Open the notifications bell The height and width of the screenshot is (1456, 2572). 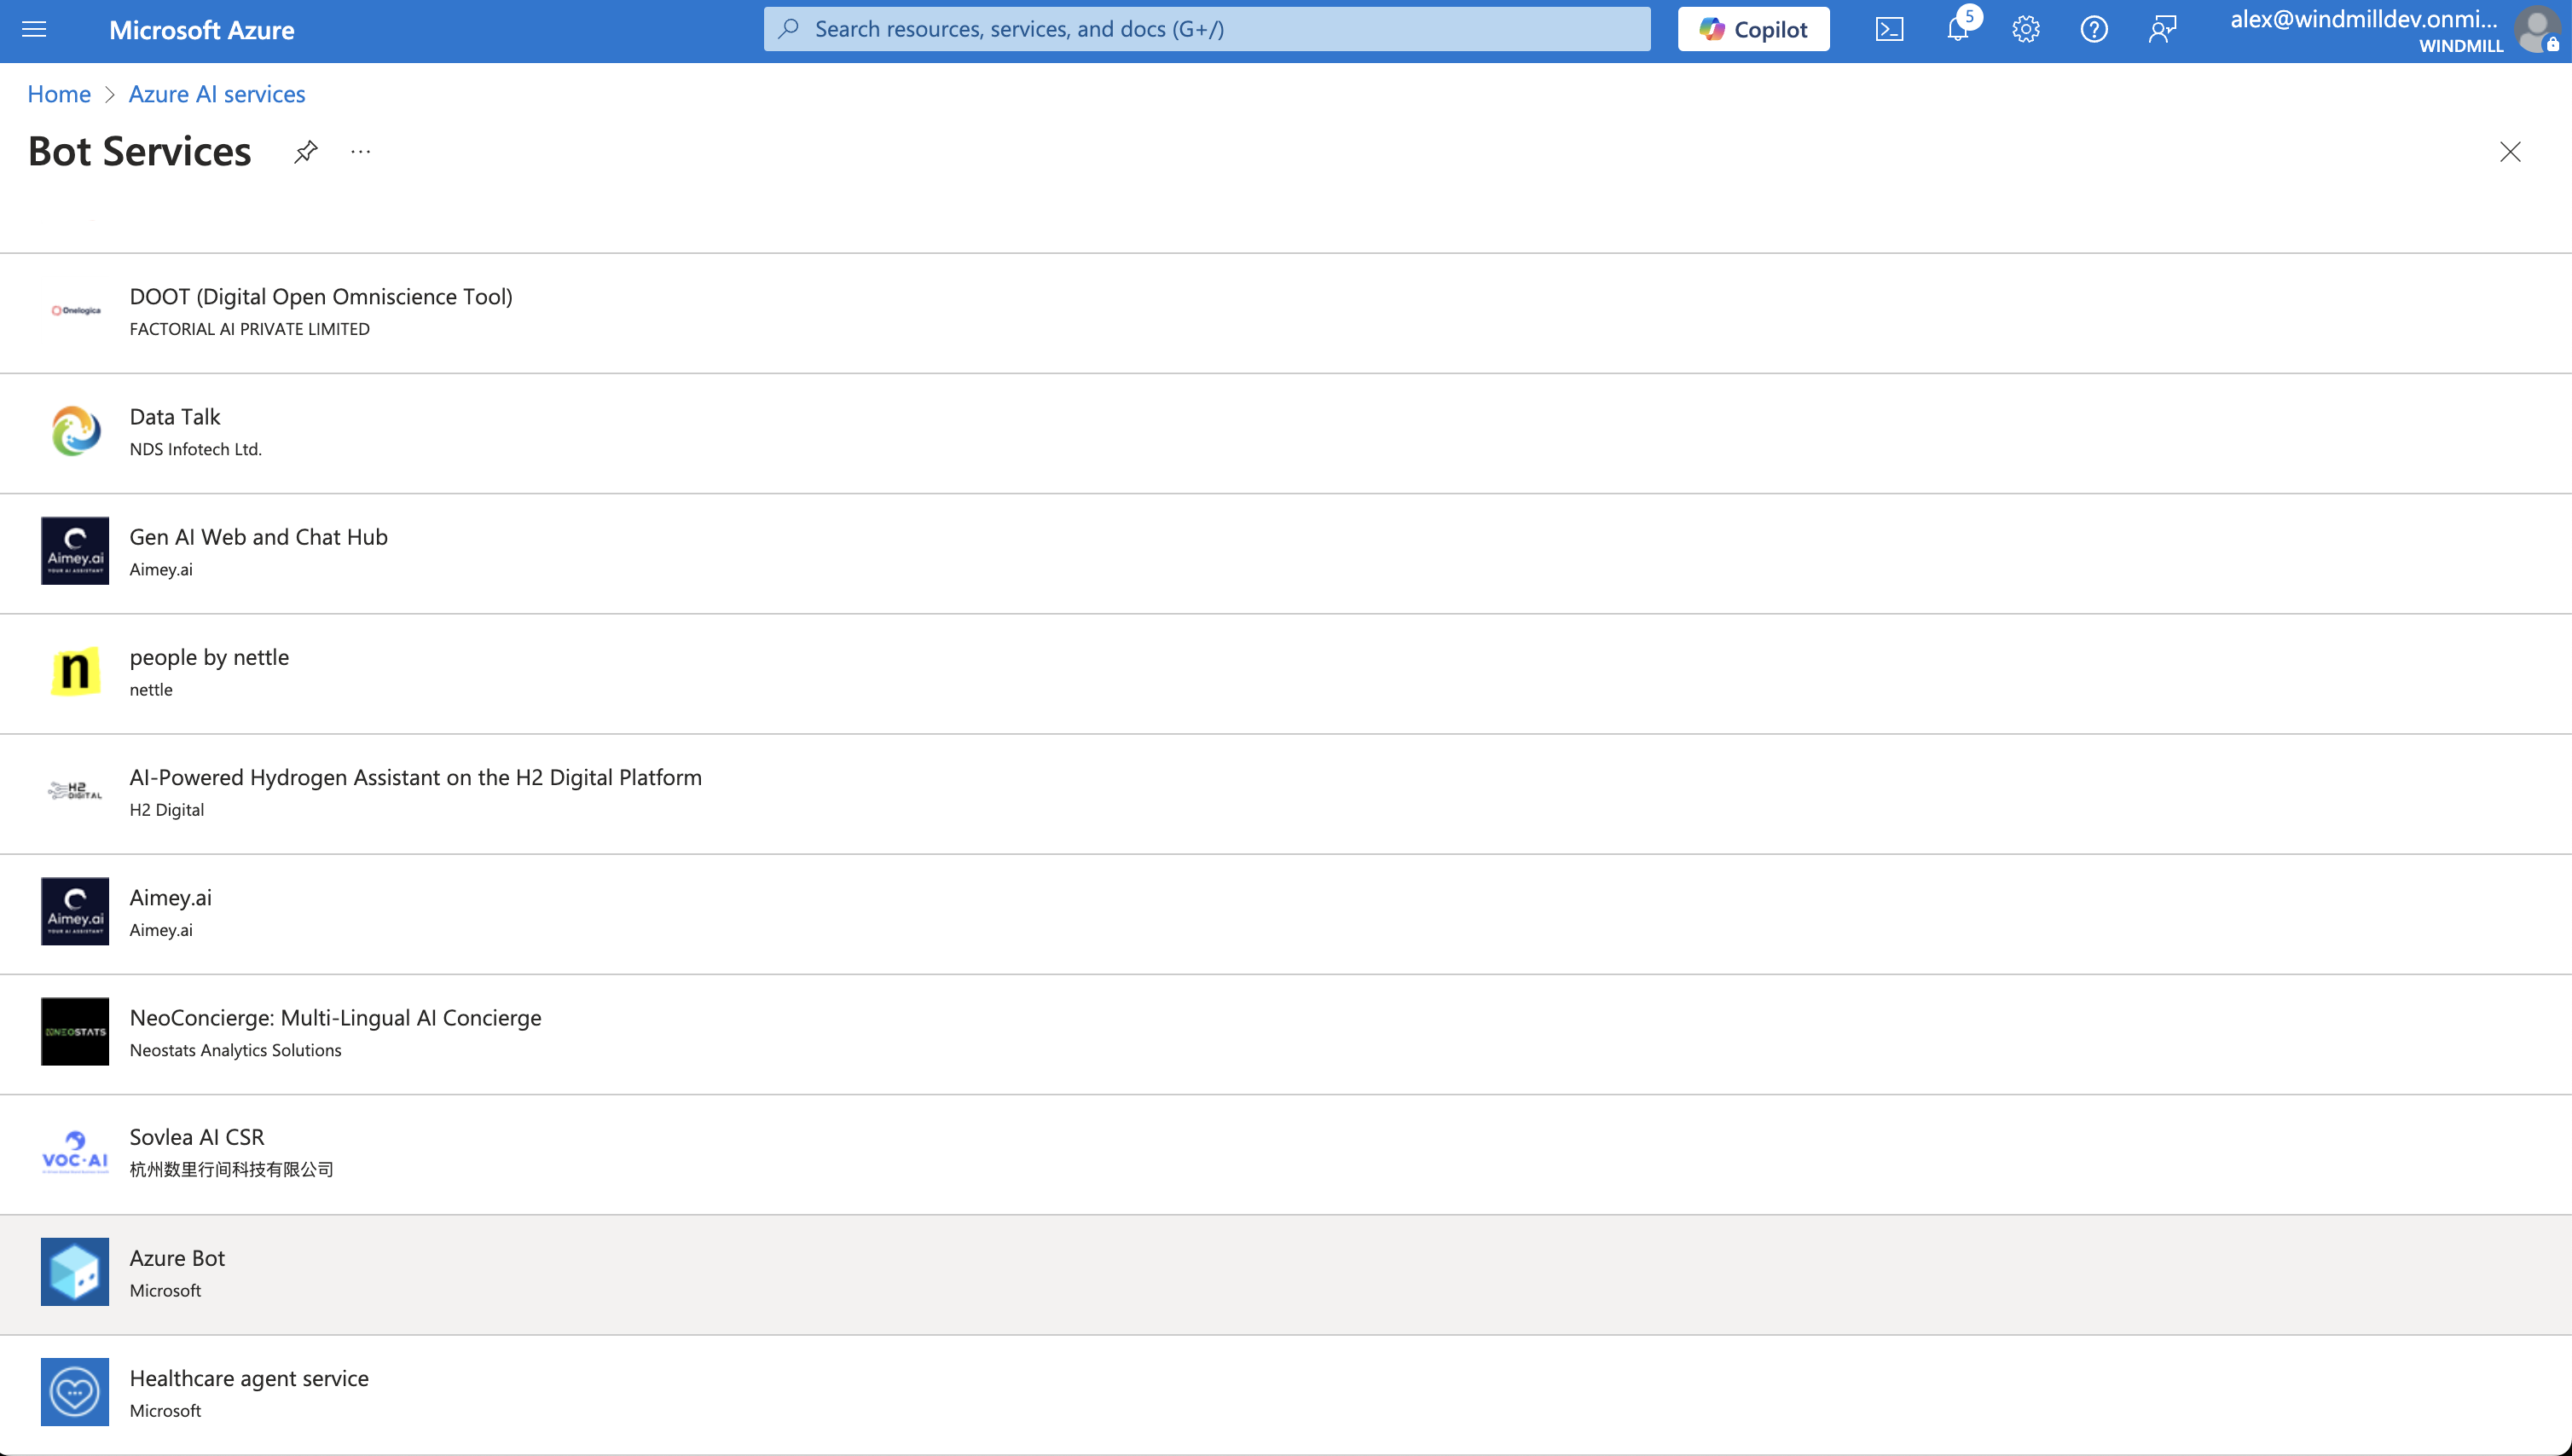coord(1958,28)
